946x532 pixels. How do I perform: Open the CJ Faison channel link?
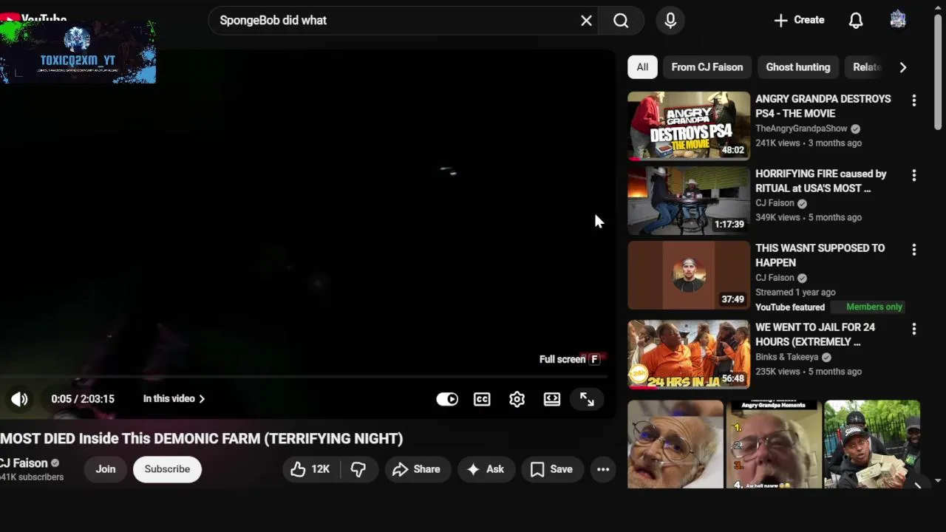pos(24,463)
